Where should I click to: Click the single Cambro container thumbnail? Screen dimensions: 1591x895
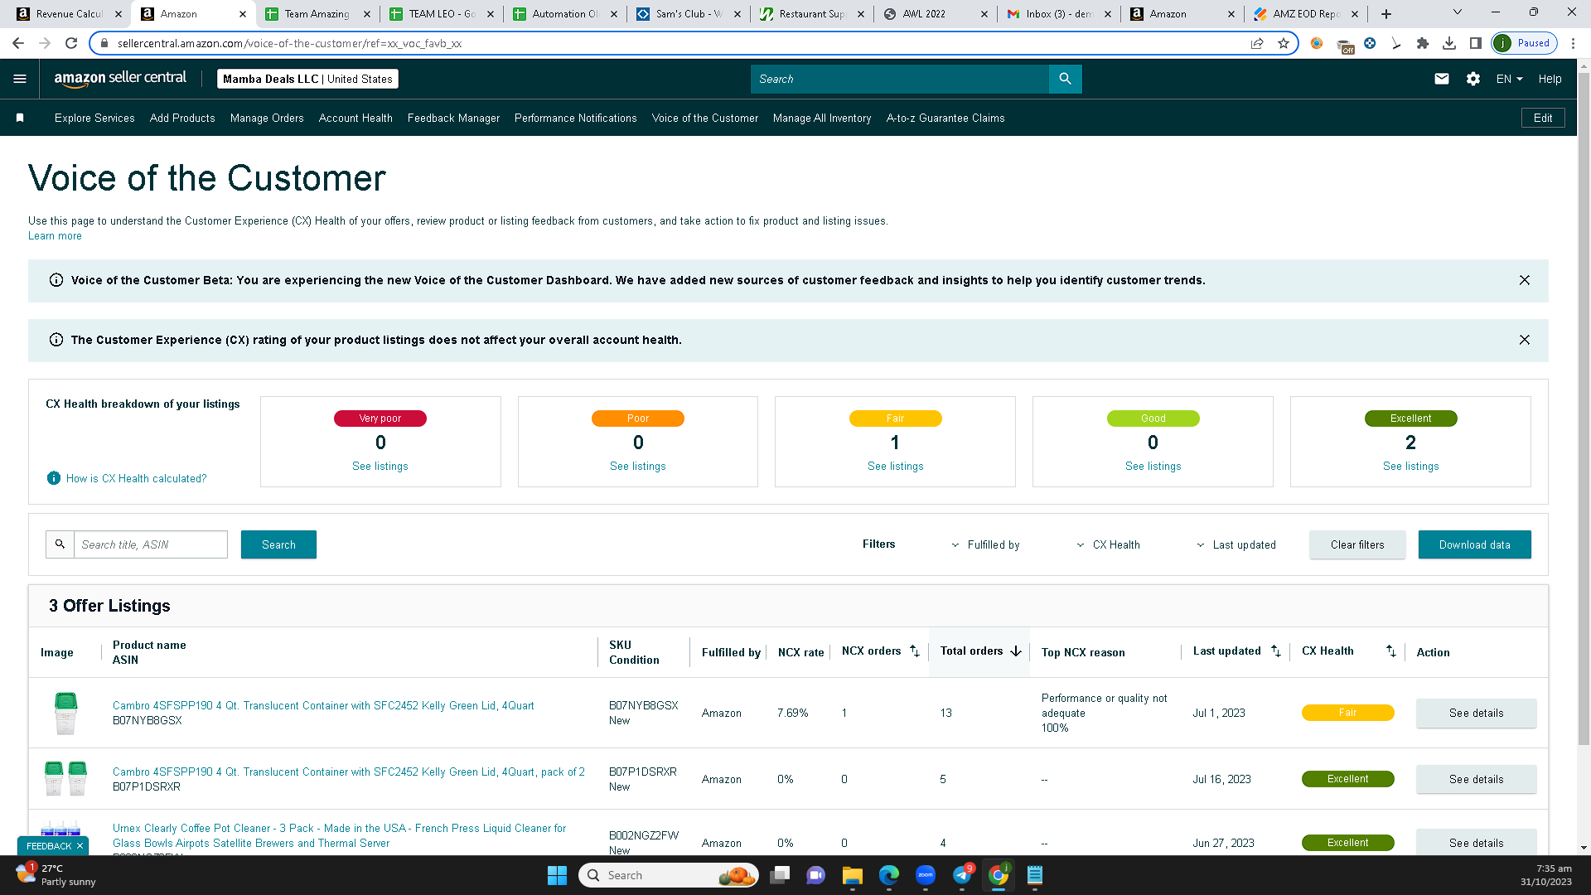click(x=65, y=713)
